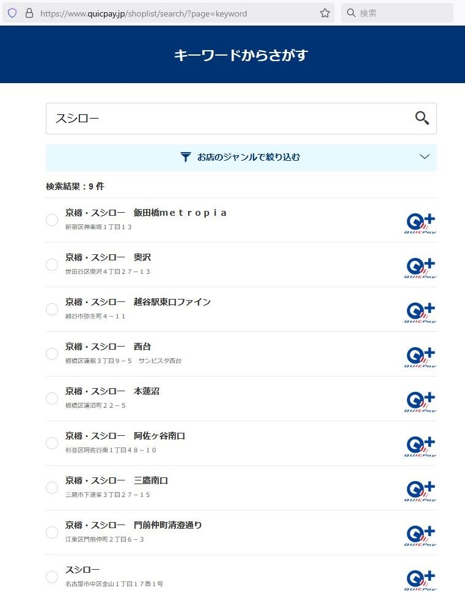Click the キーワードからさがす page heading
The image size is (465, 607).
tap(241, 55)
